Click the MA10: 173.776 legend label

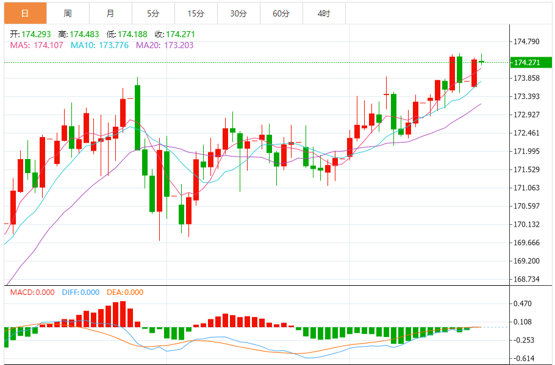click(x=99, y=45)
